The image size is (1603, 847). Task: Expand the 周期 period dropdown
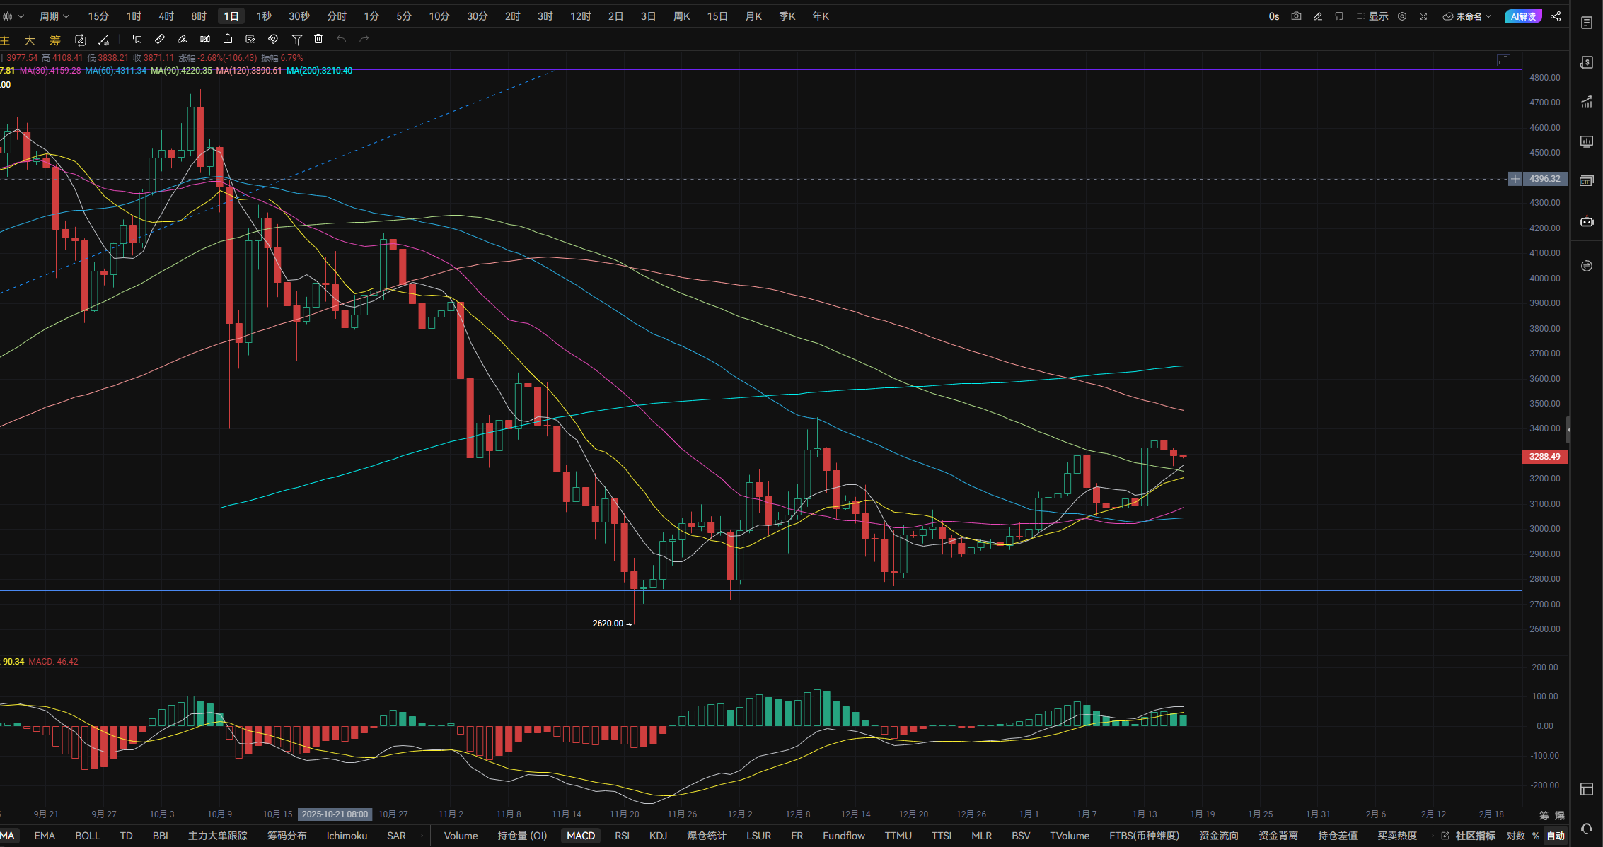54,16
